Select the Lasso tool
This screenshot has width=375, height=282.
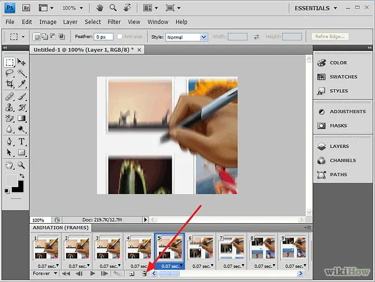tap(10, 73)
